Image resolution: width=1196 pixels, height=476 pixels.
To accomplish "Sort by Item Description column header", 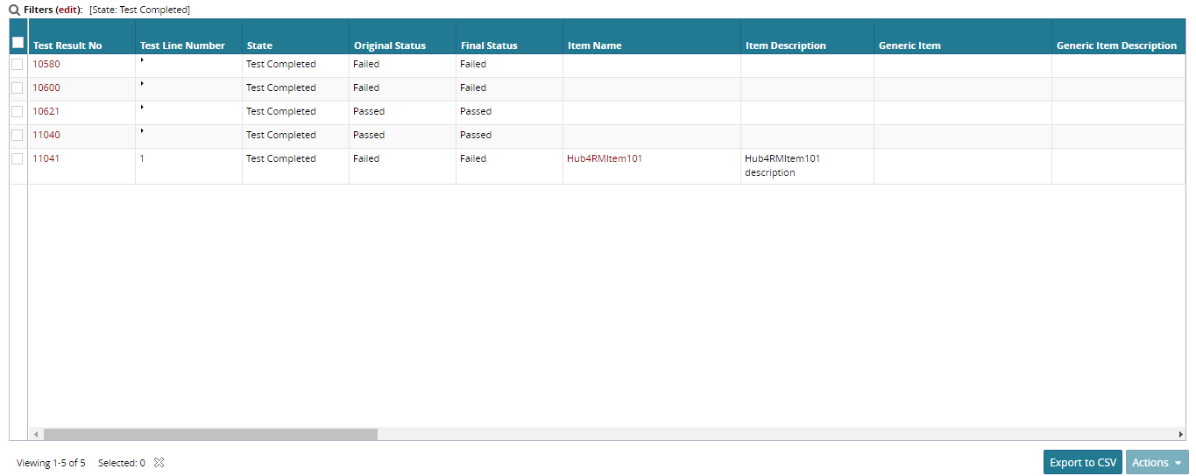I will pos(786,45).
